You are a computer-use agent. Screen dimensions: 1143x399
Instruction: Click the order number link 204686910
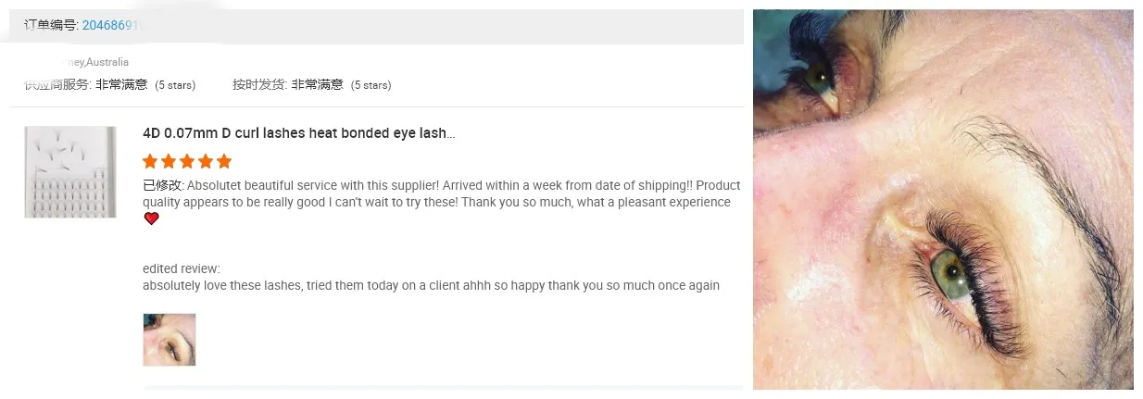114,26
